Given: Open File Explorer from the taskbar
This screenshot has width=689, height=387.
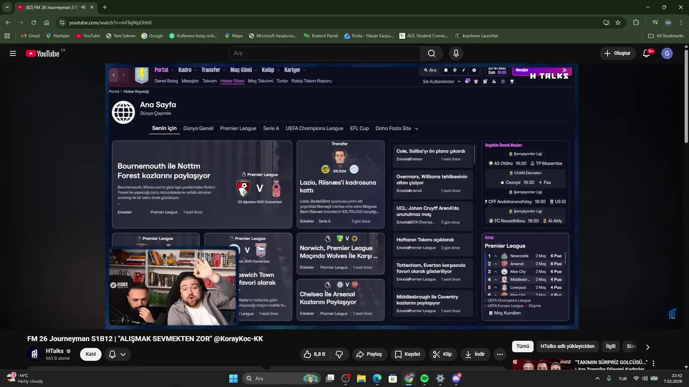Looking at the screenshot, I should click(361, 378).
